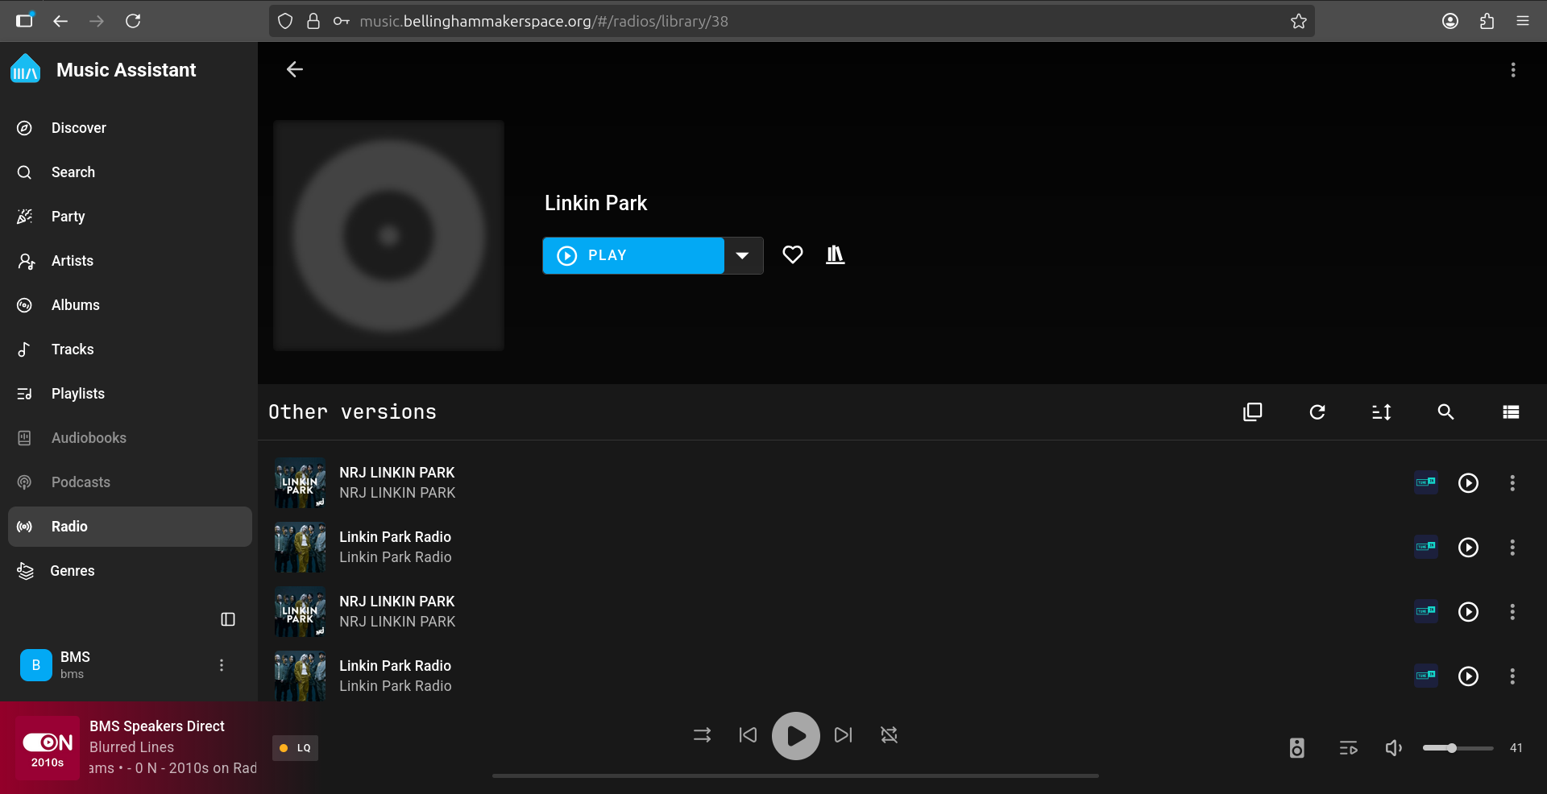Go back with the in-app back arrow
Viewport: 1547px width, 794px height.
pos(295,69)
